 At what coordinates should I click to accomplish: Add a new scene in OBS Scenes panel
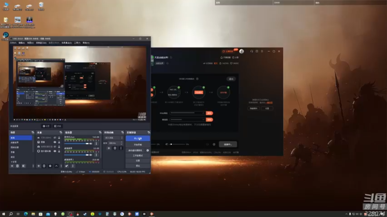[x=12, y=166]
